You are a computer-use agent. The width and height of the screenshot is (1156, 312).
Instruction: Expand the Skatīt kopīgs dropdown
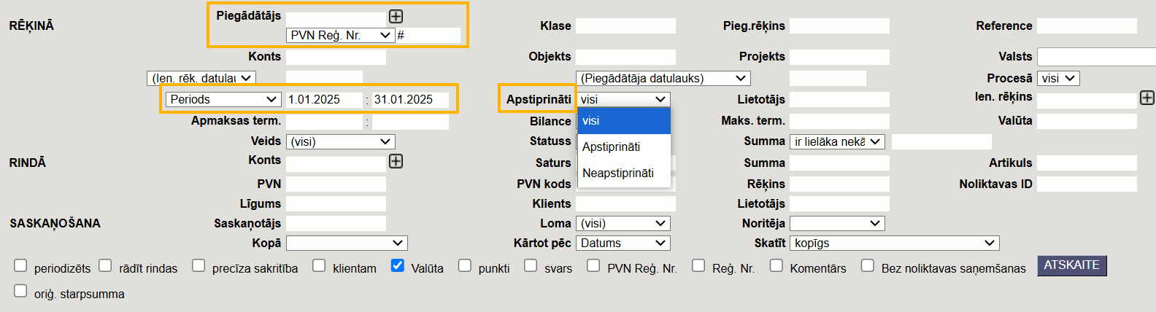pyautogui.click(x=894, y=243)
